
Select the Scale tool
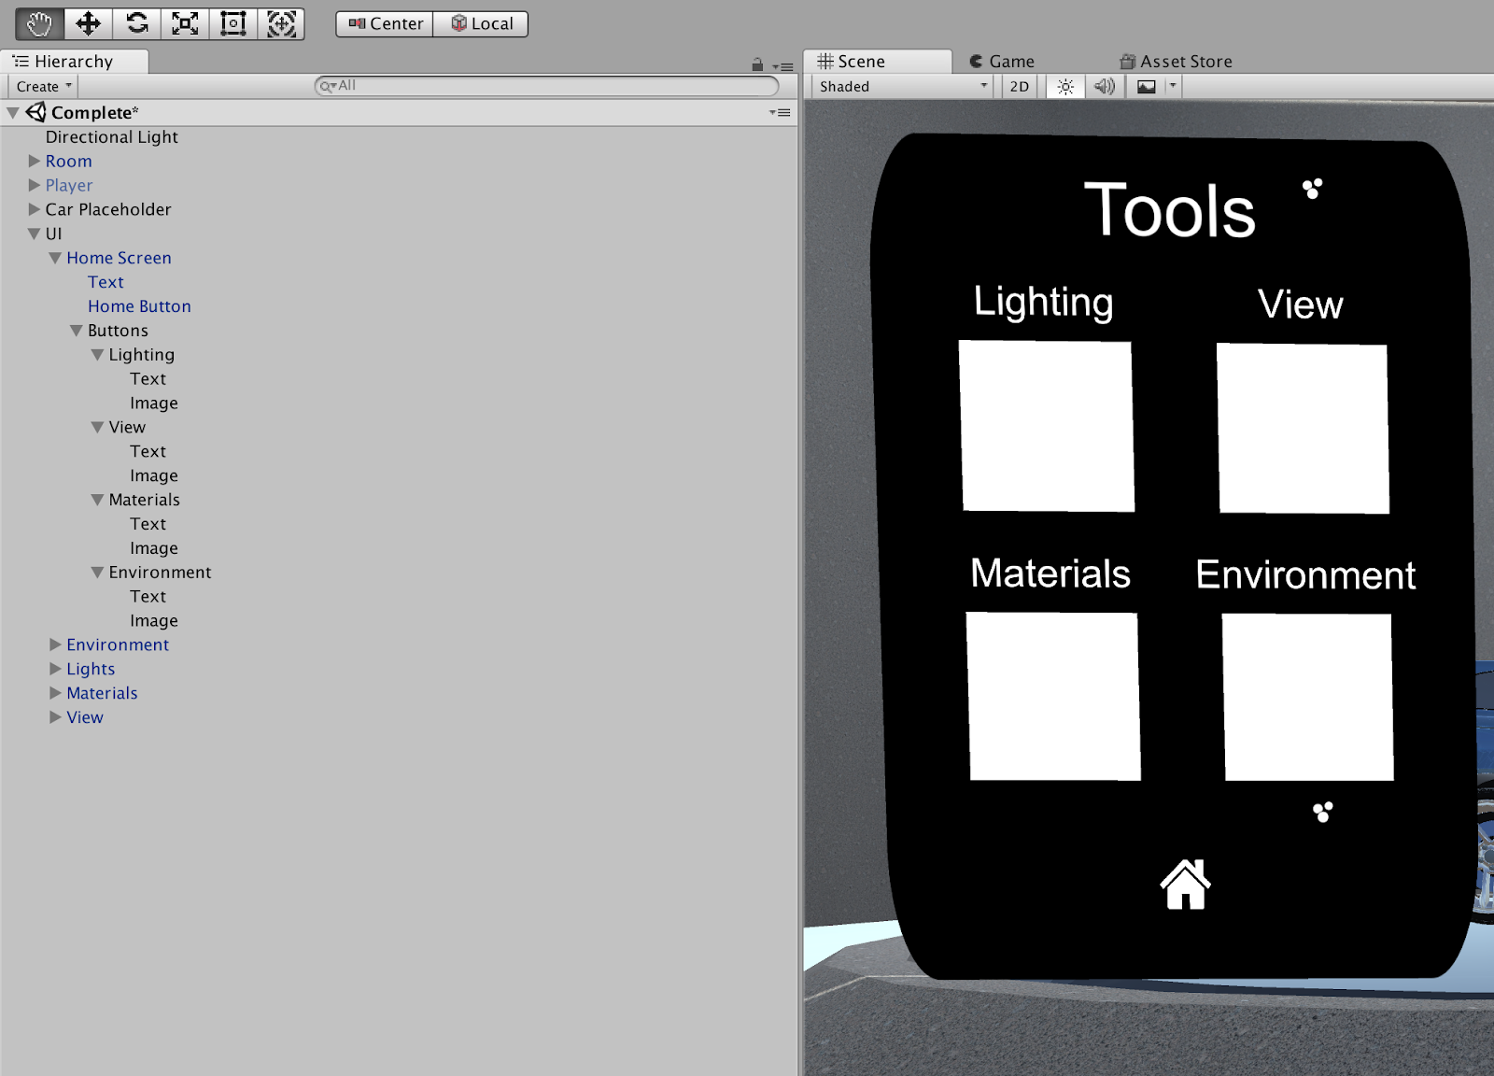point(185,23)
